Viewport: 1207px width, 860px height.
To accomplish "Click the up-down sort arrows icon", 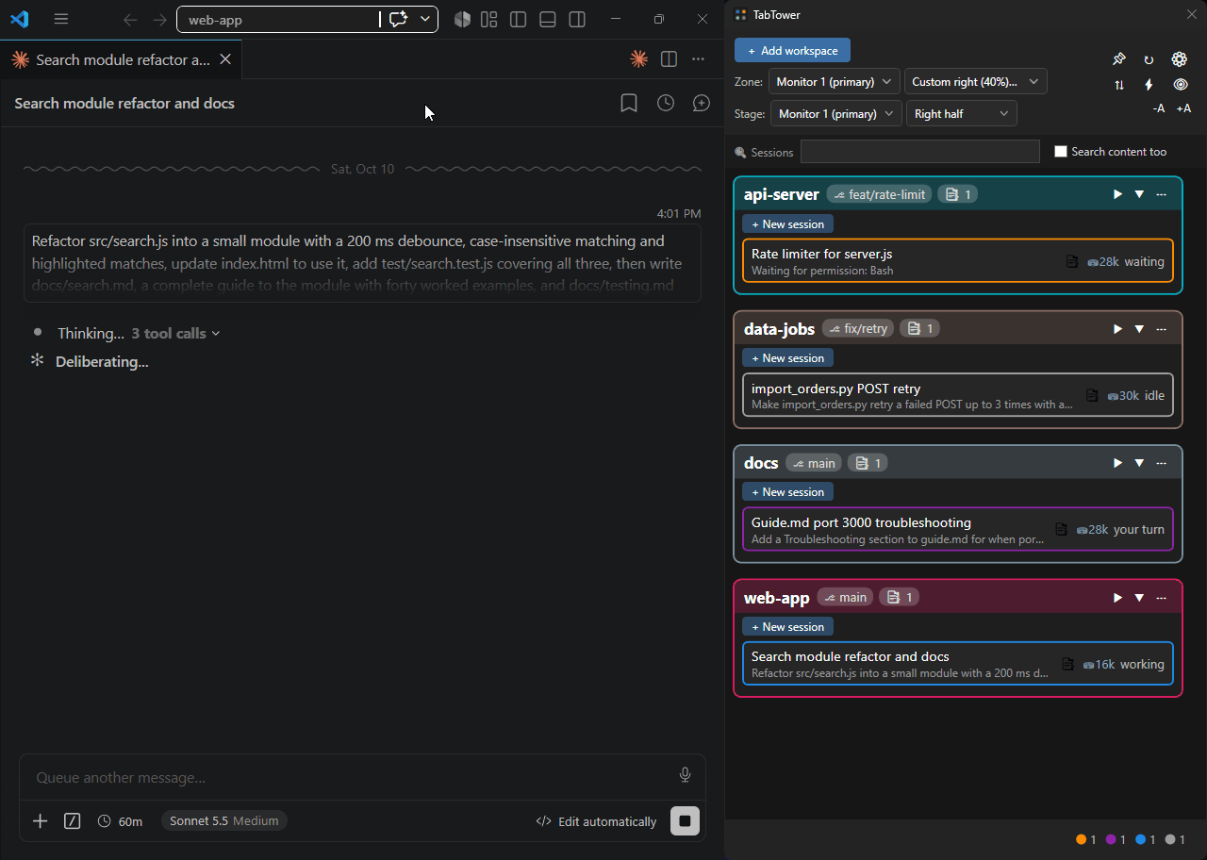I will click(x=1119, y=85).
